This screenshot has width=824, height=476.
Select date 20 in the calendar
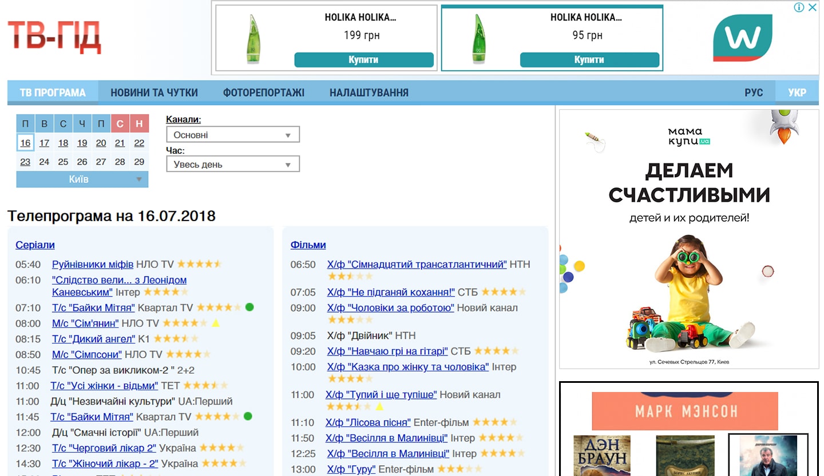click(101, 143)
